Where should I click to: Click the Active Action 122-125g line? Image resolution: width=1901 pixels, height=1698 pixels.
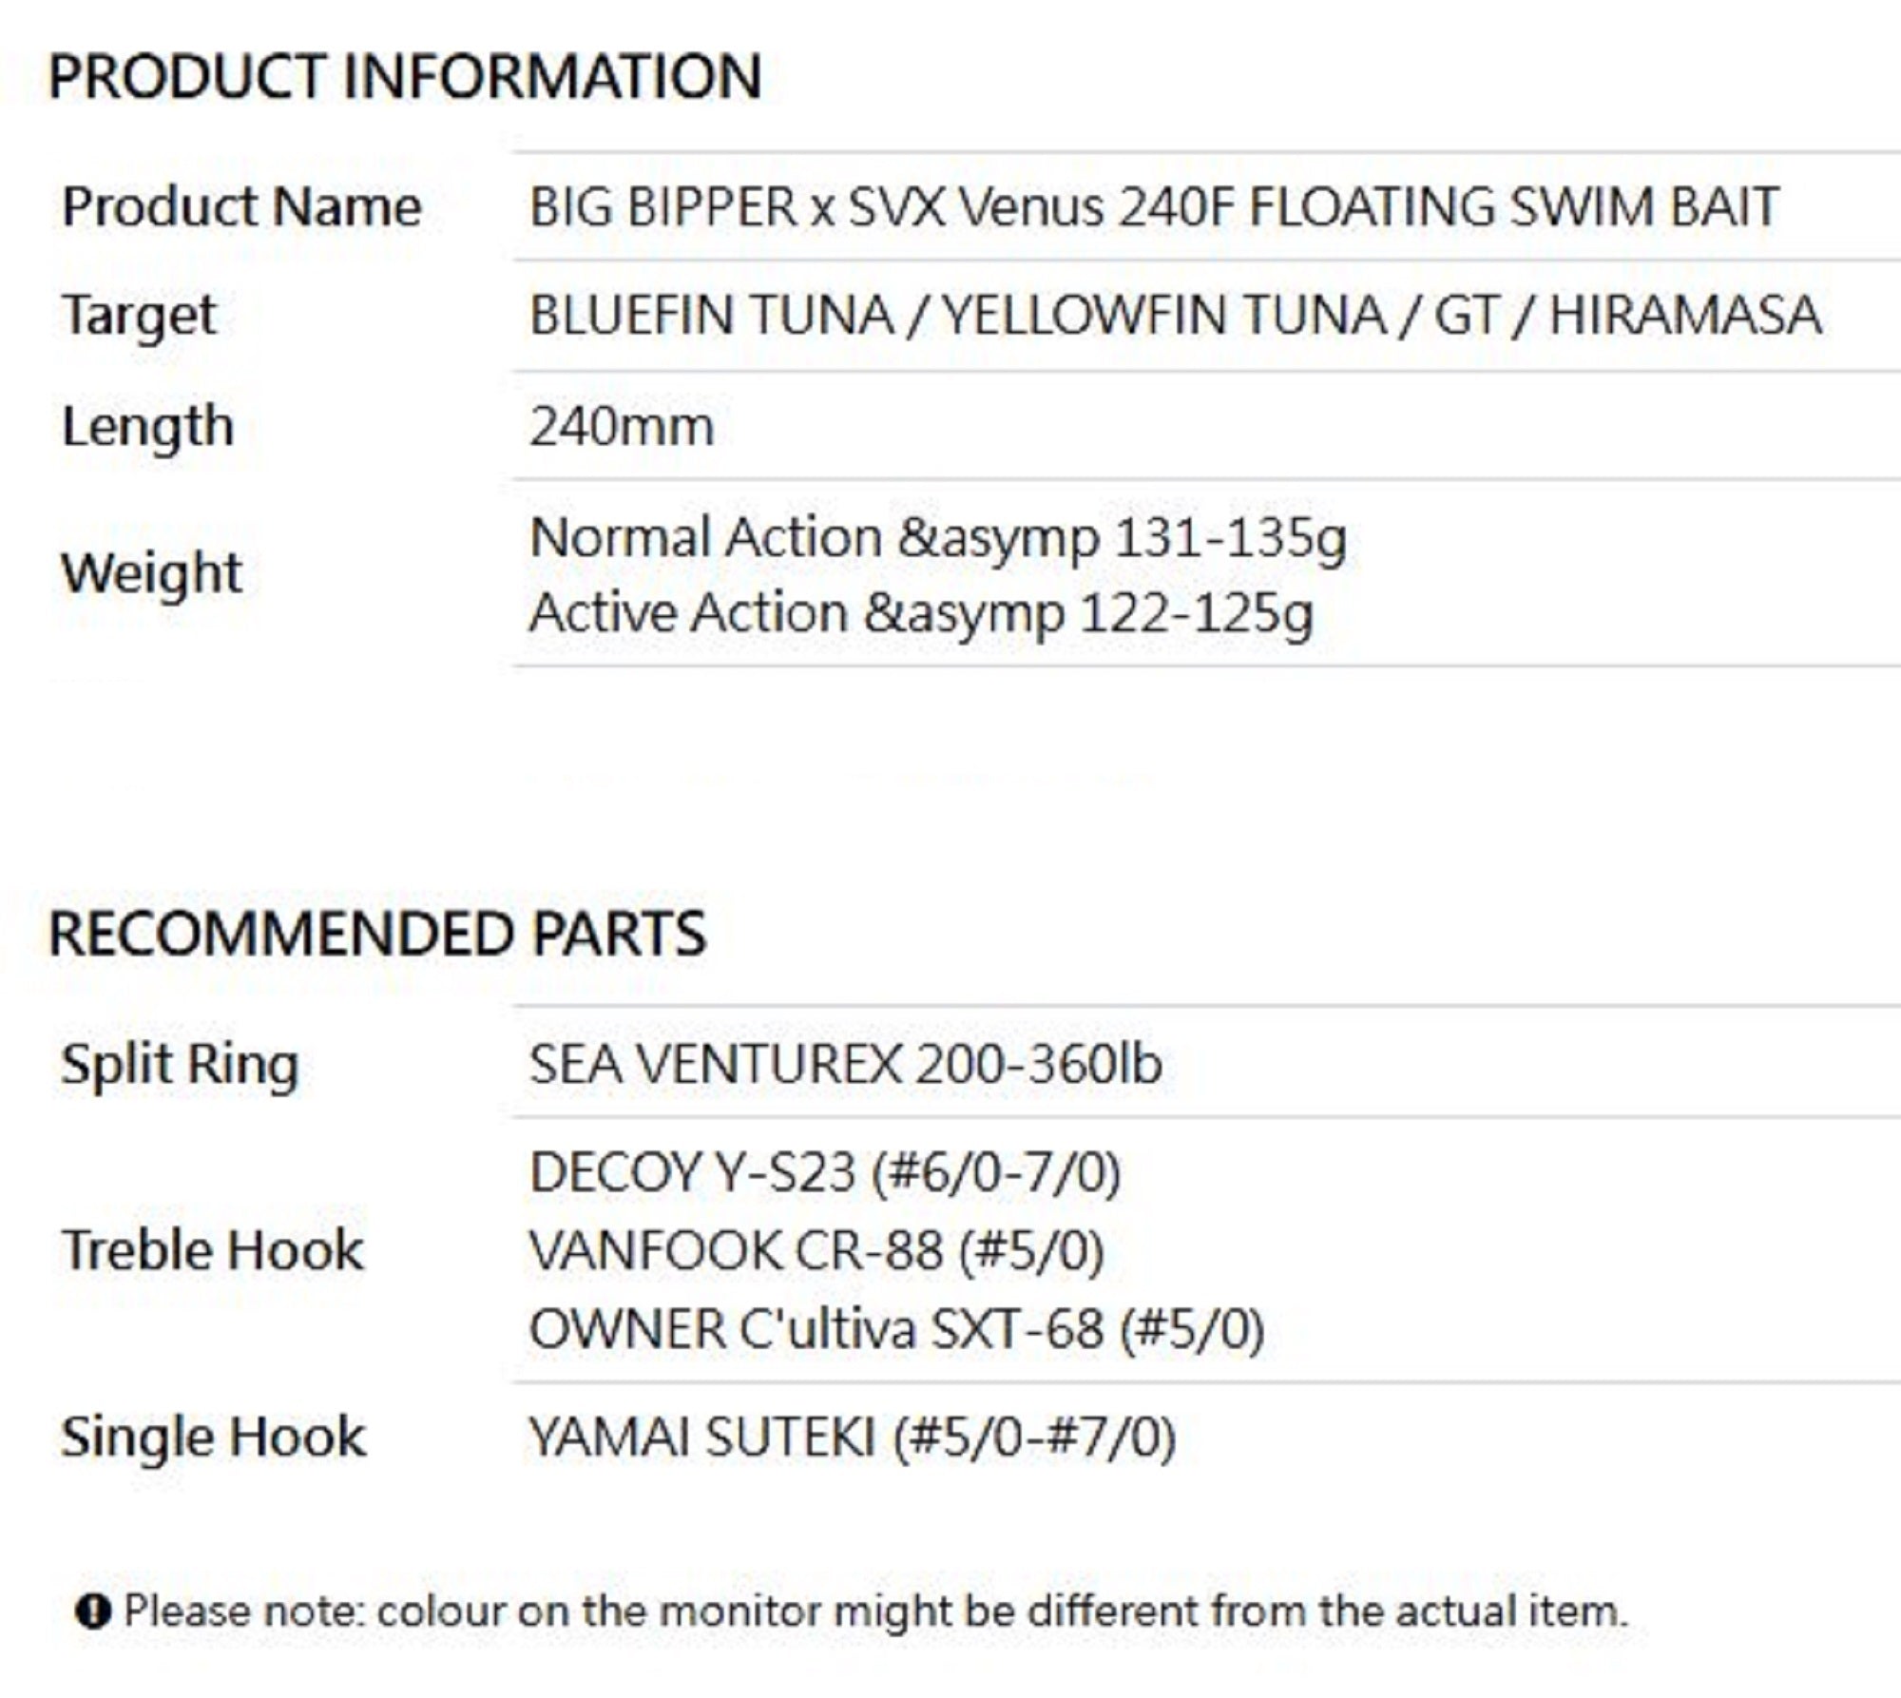tap(921, 612)
